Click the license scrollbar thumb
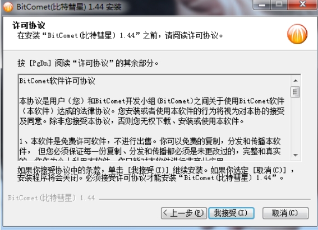Viewport: 318px width, 230px height. [295, 92]
